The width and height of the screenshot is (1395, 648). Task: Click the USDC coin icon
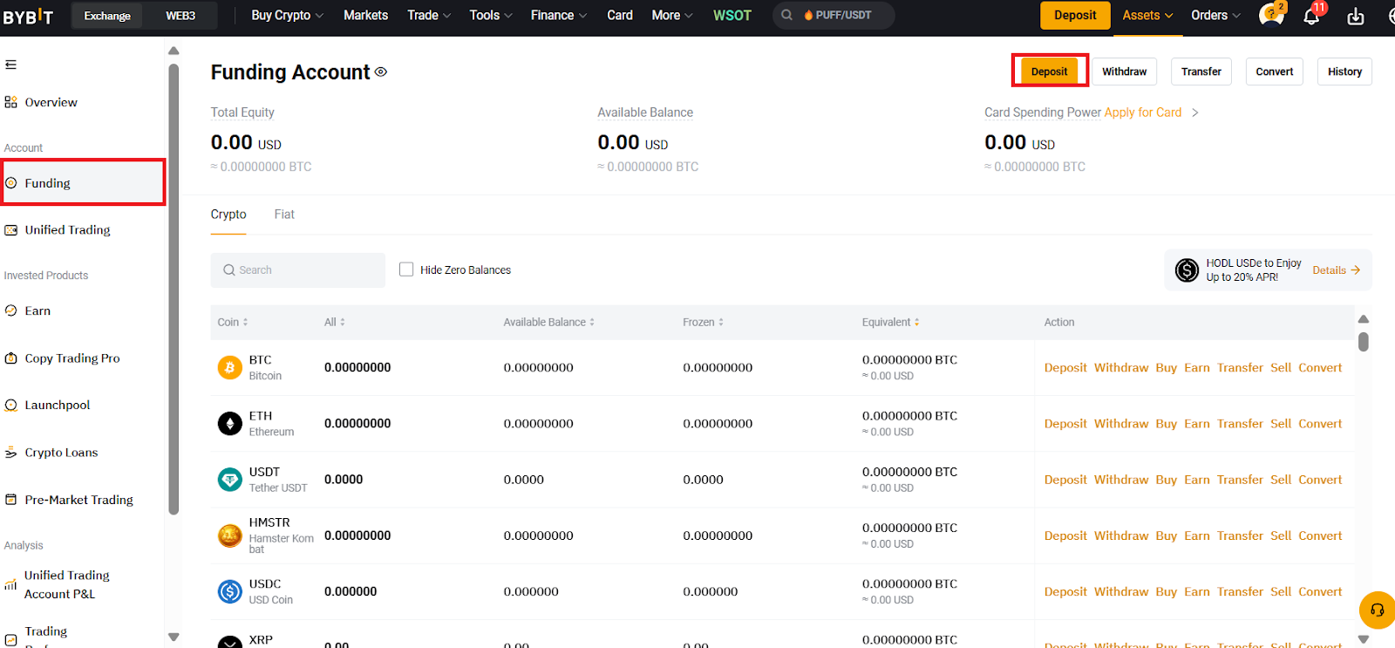[x=229, y=591]
